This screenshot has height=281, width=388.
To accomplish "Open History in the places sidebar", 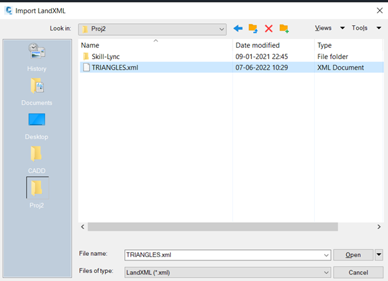I will [37, 57].
